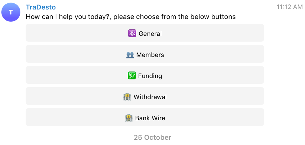Click the "please choose from the below buttons" text
Image resolution: width=305 pixels, height=145 pixels.
point(174,17)
